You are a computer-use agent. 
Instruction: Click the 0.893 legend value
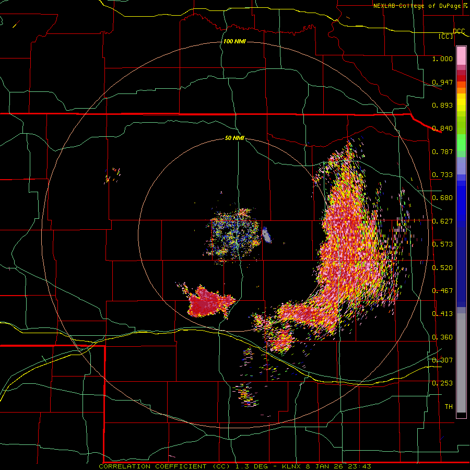(x=442, y=105)
